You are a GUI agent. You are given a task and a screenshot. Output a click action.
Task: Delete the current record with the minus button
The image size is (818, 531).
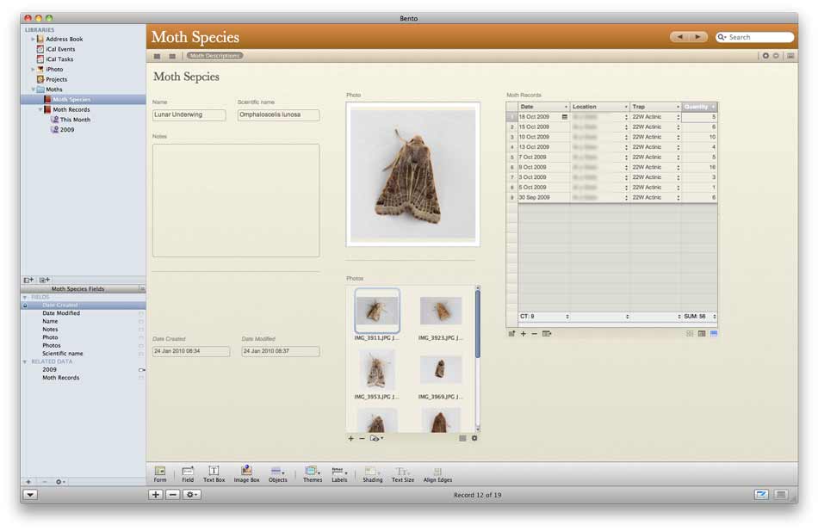click(173, 495)
